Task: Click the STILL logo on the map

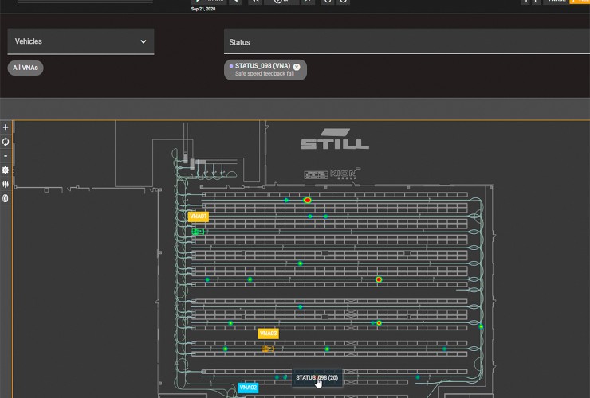Action: pyautogui.click(x=334, y=139)
